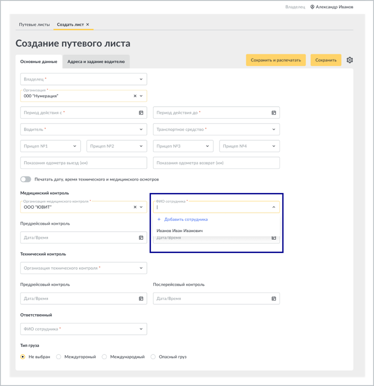Image resolution: width=374 pixels, height=386 pixels.
Task: Click the user profile icon near Александр Иванов
Action: (x=312, y=7)
